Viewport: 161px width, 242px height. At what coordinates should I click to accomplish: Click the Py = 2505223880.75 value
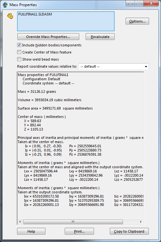pyautogui.click(x=85, y=150)
